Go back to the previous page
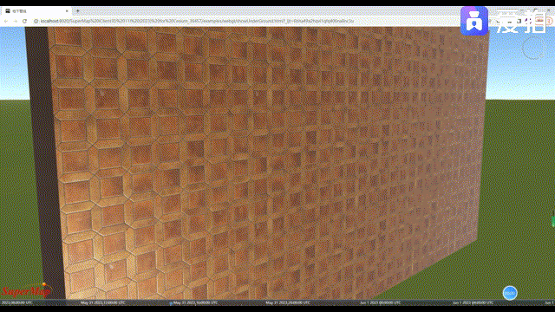The image size is (555, 312). [6, 21]
